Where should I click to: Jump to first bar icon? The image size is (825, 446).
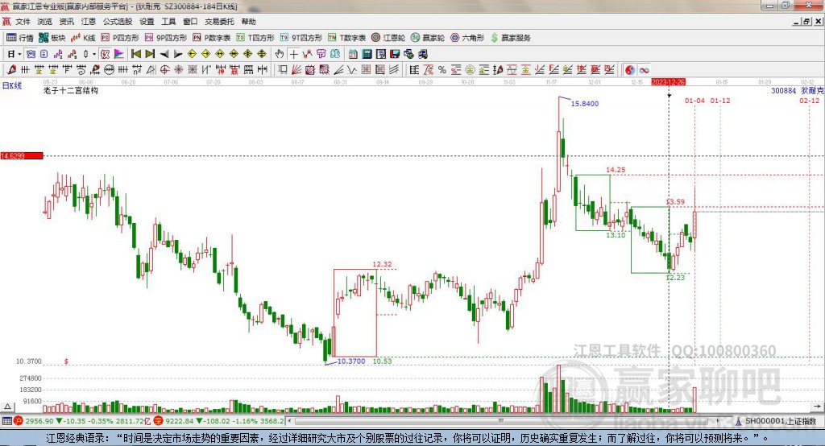135,54
